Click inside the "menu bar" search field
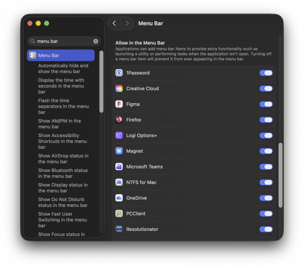Viewport: 304px width, 268px height. 64,41
